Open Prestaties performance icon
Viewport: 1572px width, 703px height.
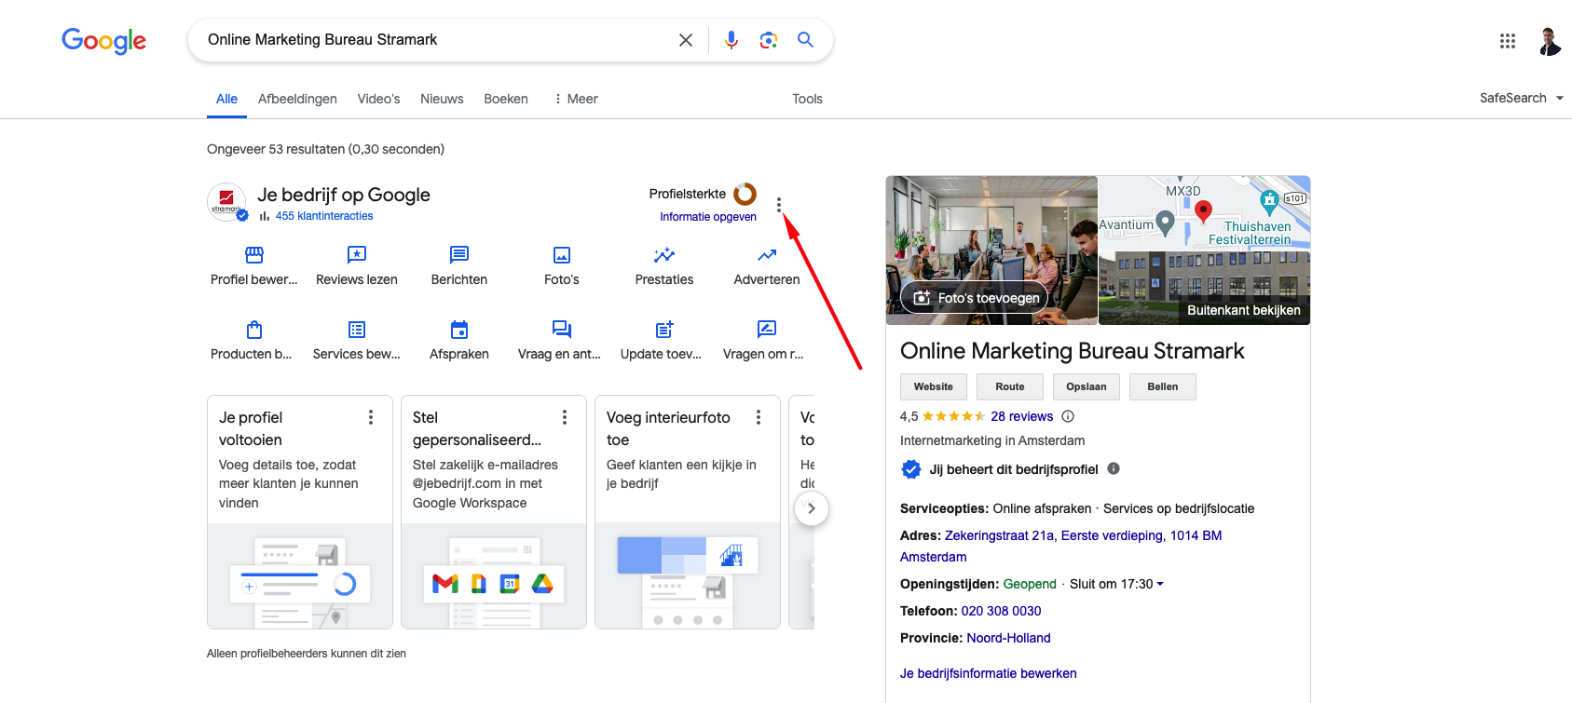[664, 255]
